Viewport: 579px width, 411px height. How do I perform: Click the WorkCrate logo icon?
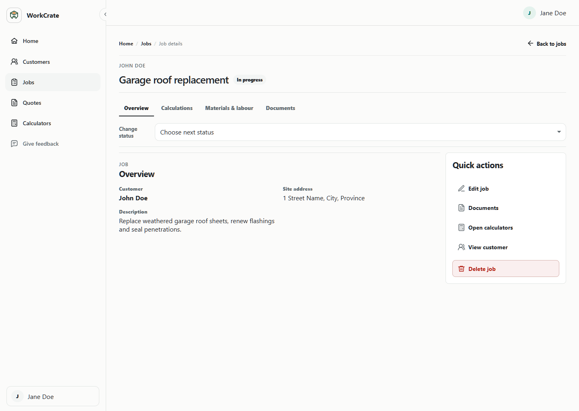14,15
